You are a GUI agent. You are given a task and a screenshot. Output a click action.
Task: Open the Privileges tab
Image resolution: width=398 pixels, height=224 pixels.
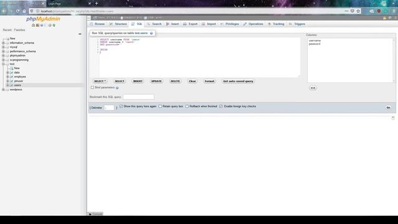[229, 24]
